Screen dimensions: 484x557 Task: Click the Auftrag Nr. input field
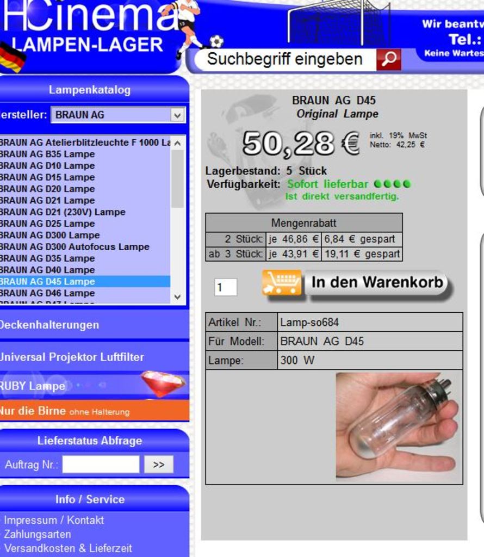(x=101, y=465)
